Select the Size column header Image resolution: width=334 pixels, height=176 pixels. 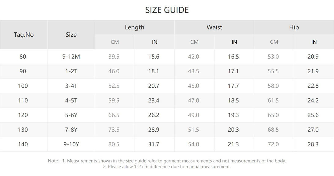[71, 35]
